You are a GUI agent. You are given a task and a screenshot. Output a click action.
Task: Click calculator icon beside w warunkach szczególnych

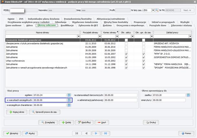[69, 100]
